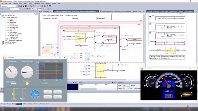Expand the CruiseControl: CruiseControl 2 tree node
Screen dimensions: 198x111
[5, 40]
